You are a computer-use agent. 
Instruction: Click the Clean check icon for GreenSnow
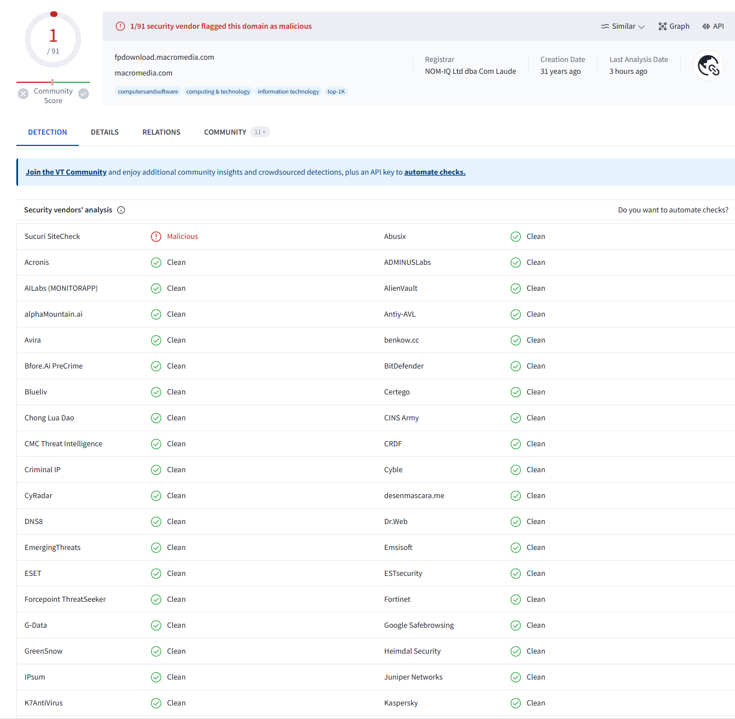pyautogui.click(x=156, y=651)
